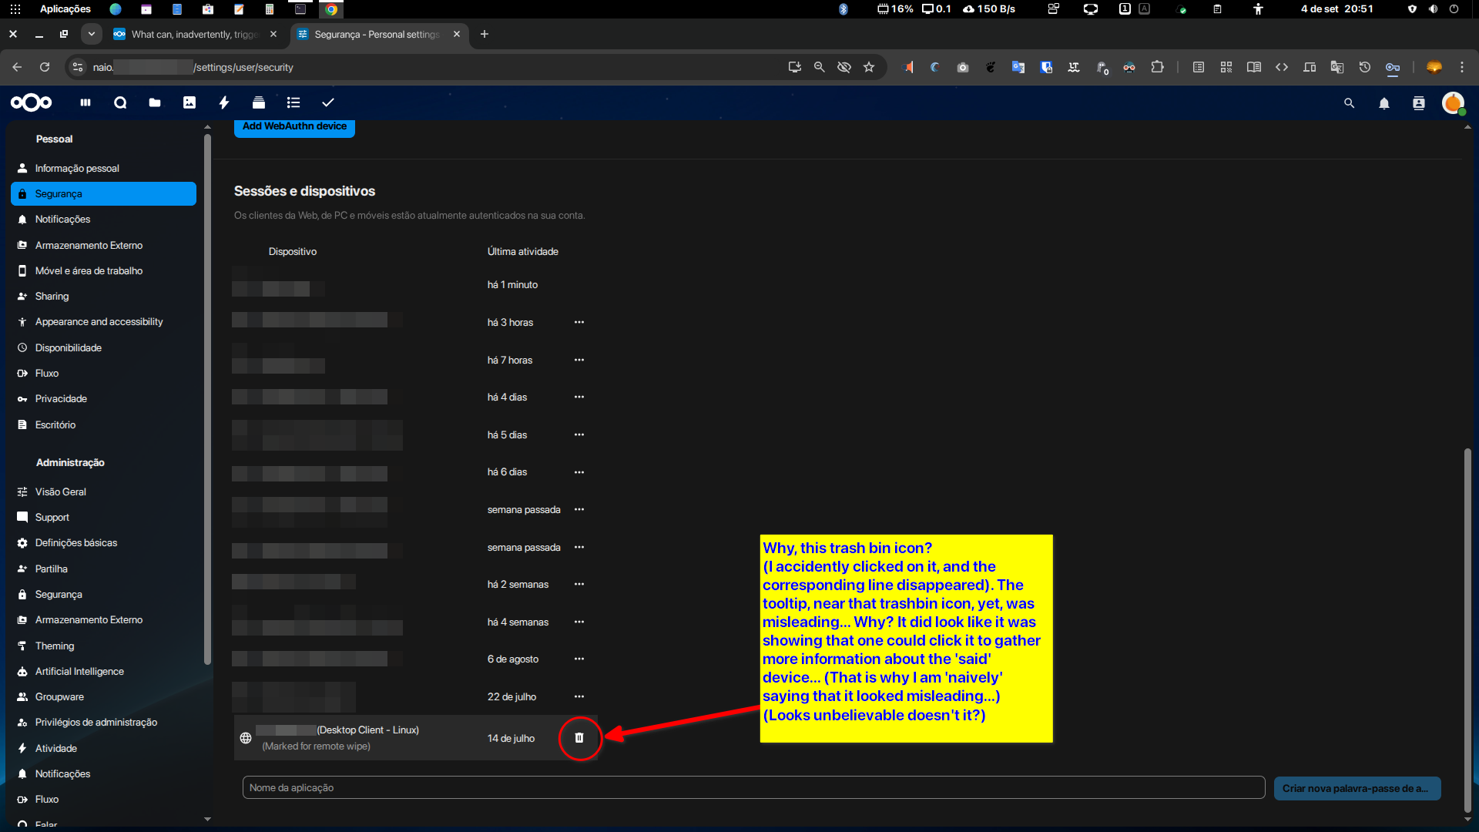
Task: Open the Tasks checkmark app icon
Action: pyautogui.click(x=328, y=102)
